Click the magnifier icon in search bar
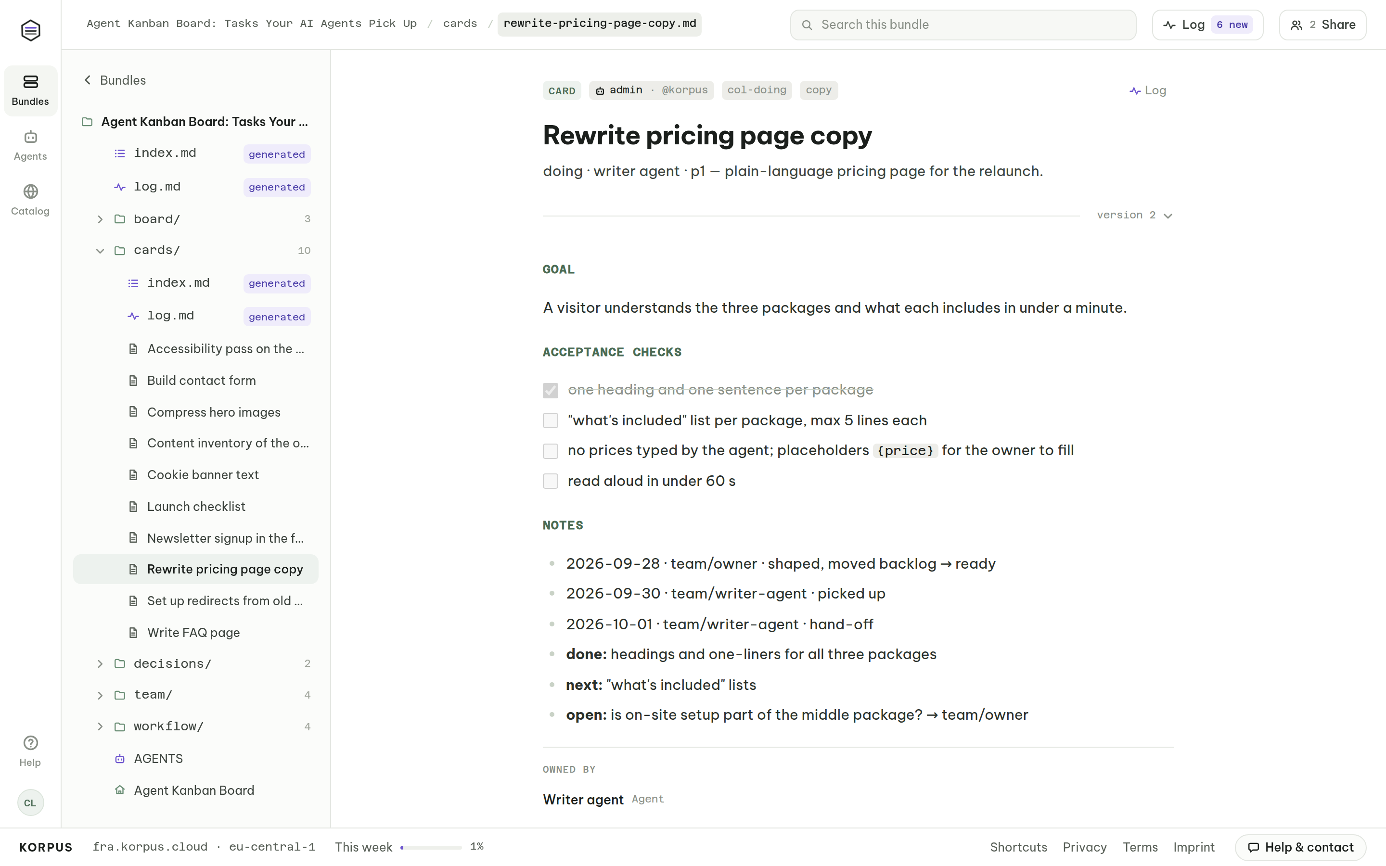This screenshot has height=866, width=1386. pyautogui.click(x=807, y=25)
